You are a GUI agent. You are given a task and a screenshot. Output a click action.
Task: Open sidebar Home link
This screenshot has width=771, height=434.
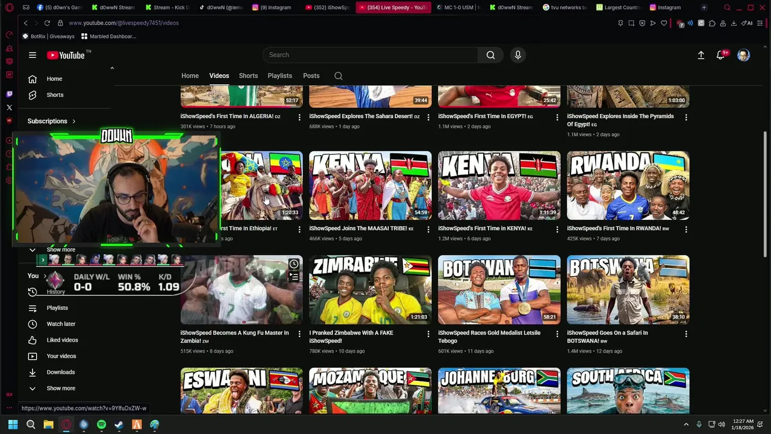coord(54,79)
